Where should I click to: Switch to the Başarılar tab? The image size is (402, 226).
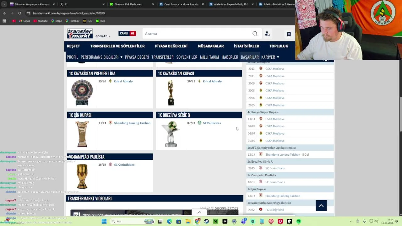(x=250, y=57)
